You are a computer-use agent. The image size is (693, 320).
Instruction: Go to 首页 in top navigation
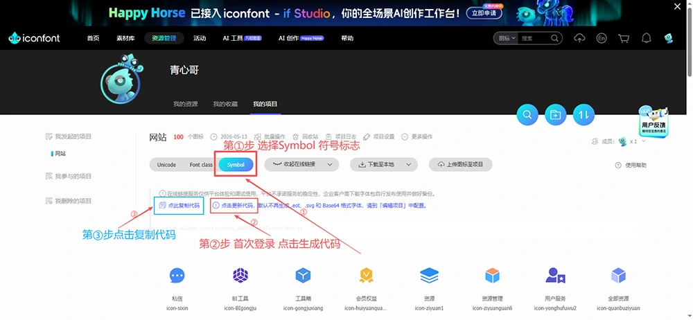click(x=94, y=39)
